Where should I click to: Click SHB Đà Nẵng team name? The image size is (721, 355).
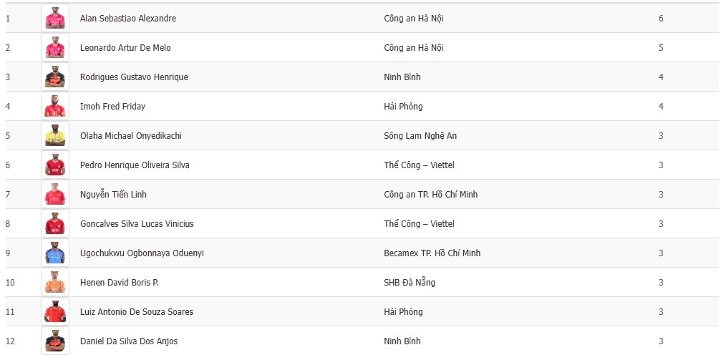pyautogui.click(x=409, y=283)
